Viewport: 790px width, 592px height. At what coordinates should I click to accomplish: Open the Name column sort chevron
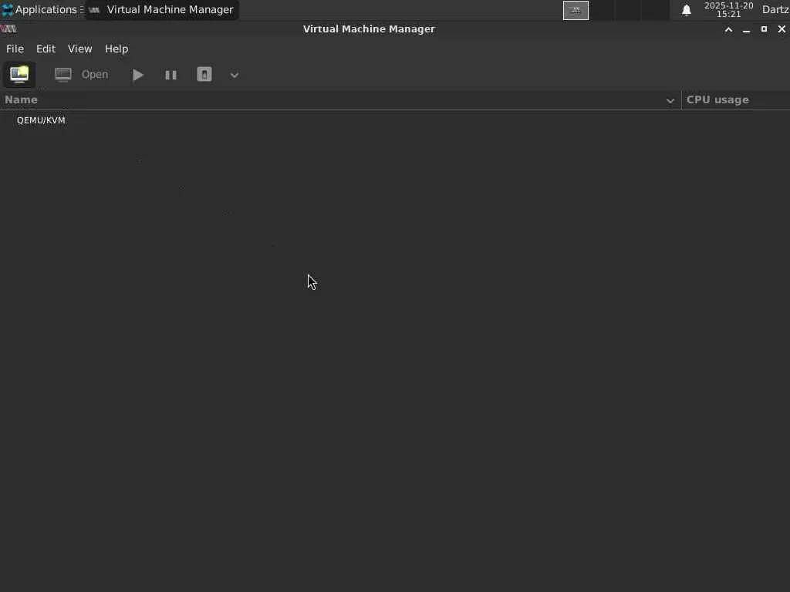[x=670, y=101]
